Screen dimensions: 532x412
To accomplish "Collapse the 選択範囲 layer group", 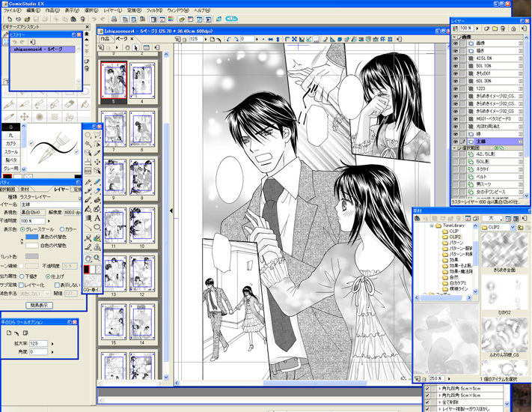I will pos(454,148).
